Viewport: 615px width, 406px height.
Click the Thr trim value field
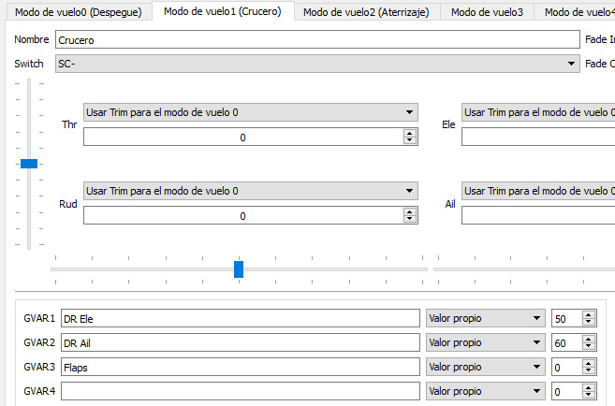[242, 137]
